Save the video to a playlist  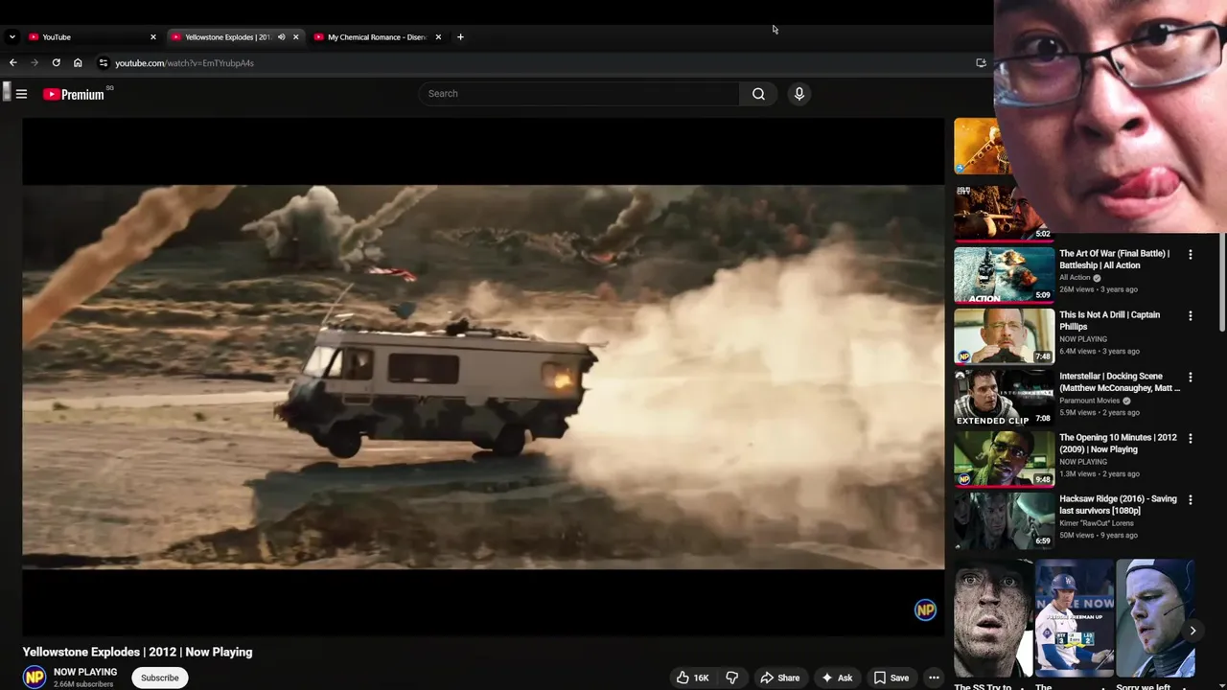tap(891, 678)
